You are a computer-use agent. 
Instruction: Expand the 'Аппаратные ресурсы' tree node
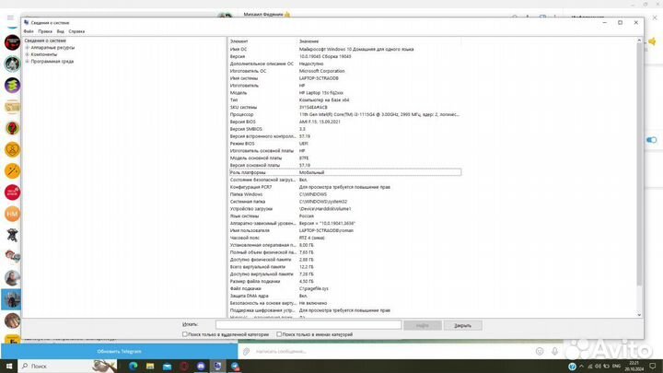point(27,48)
